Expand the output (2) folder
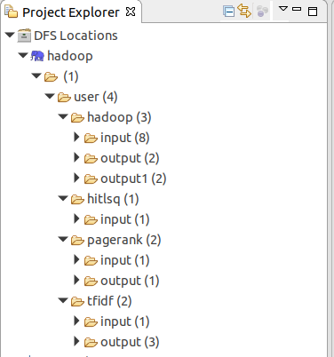Image resolution: width=334 pixels, height=357 pixels. 76,157
